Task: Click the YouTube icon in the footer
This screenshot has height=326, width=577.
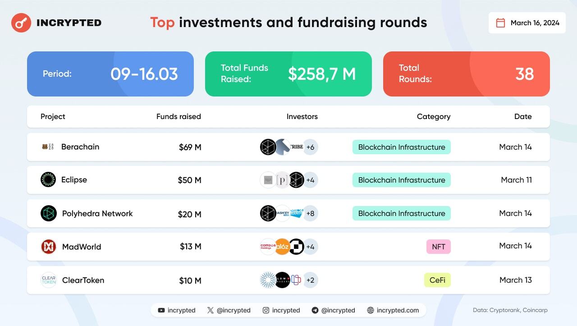Action: [x=161, y=310]
